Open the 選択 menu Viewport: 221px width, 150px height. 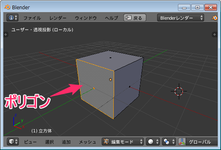[x=49, y=142]
